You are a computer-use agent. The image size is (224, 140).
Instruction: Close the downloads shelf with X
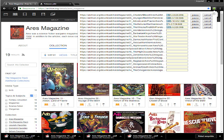pos(220,136)
